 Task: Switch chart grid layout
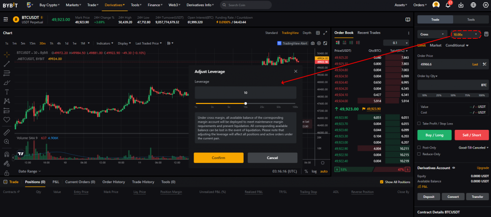click(318, 33)
